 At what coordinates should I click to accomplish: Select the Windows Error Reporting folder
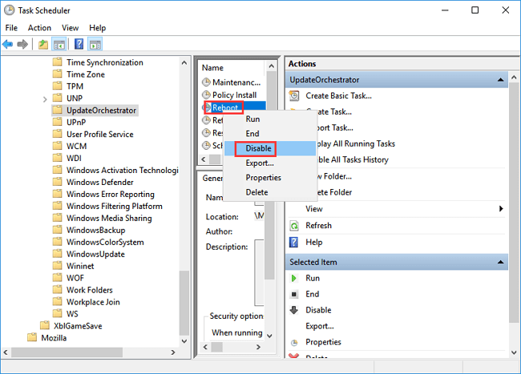[111, 194]
